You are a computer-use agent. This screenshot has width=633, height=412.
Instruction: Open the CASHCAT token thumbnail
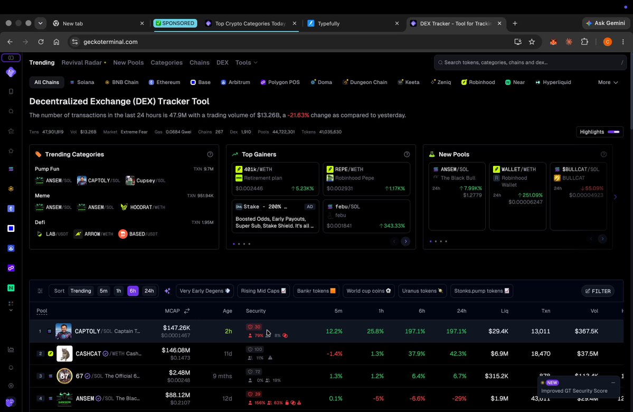tap(64, 353)
